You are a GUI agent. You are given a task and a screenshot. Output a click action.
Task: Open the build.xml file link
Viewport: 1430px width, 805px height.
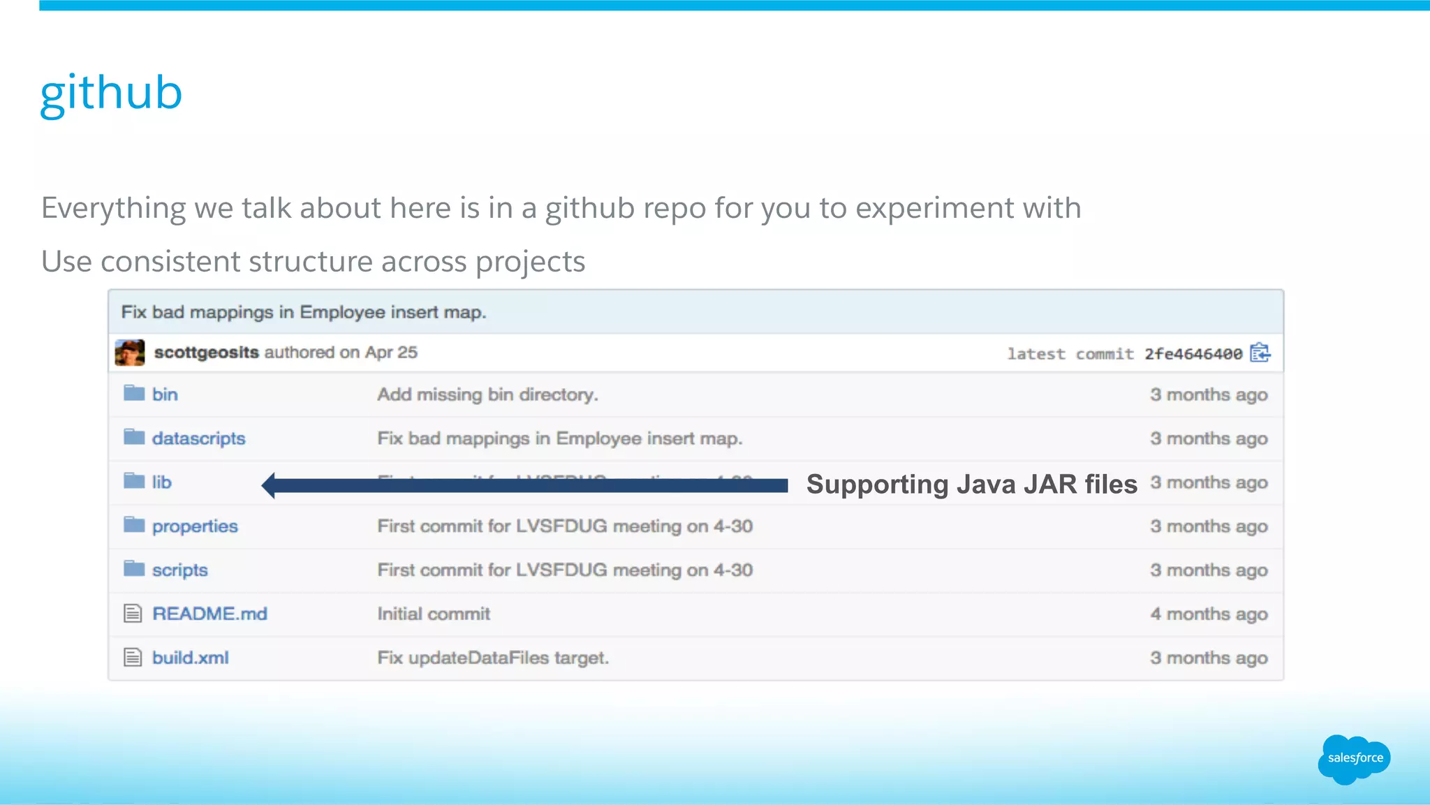point(190,658)
